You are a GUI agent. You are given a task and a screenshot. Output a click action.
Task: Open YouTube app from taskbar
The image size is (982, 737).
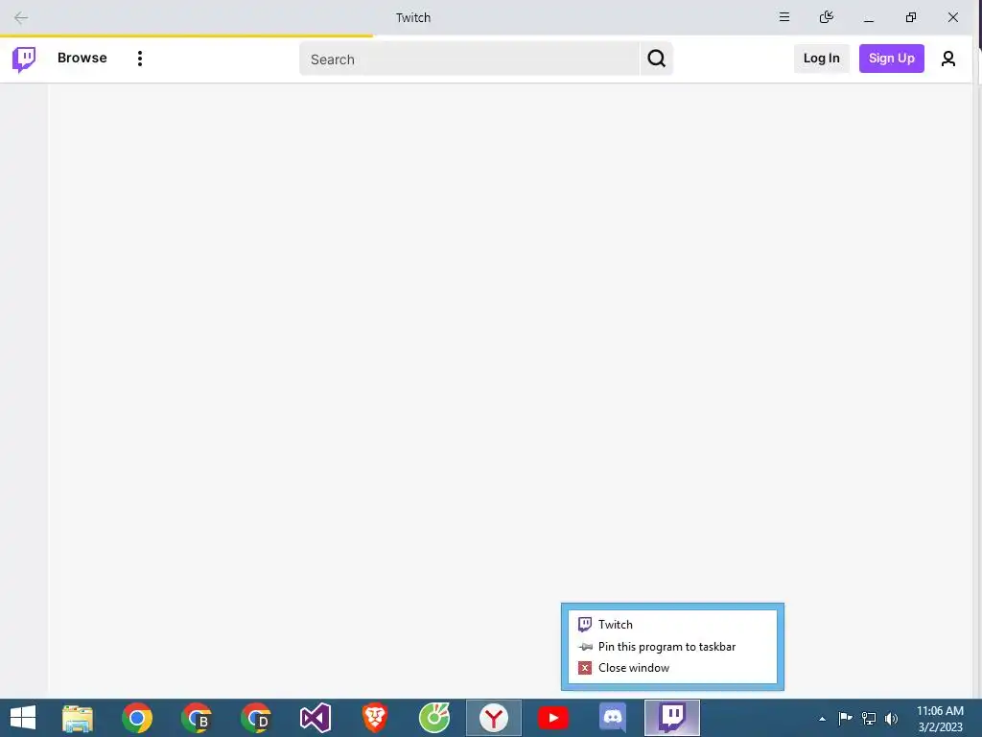553,718
